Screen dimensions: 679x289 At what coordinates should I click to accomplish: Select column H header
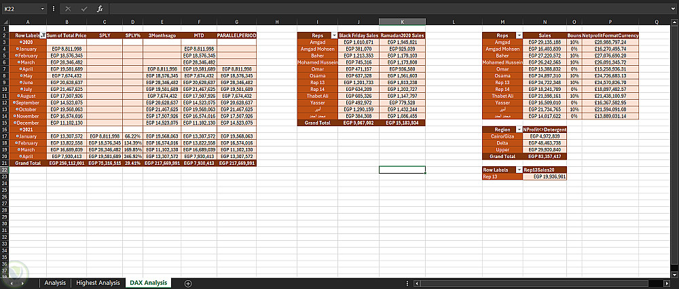(x=277, y=22)
